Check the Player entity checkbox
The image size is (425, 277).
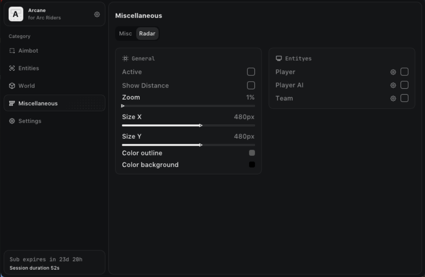405,72
